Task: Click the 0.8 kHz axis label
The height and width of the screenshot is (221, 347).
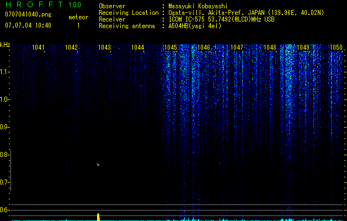Action: (x=4, y=155)
